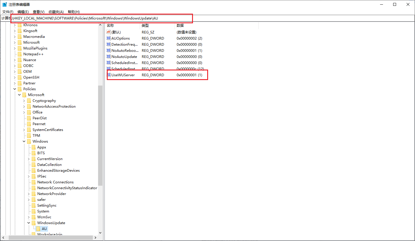Image resolution: width=415 pixels, height=241 pixels.
Task: Select the AUOptions DWORD value icon
Action: pyautogui.click(x=109, y=38)
